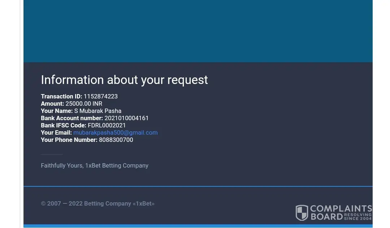Click the Transaction ID label
The height and width of the screenshot is (228, 390).
tap(61, 96)
